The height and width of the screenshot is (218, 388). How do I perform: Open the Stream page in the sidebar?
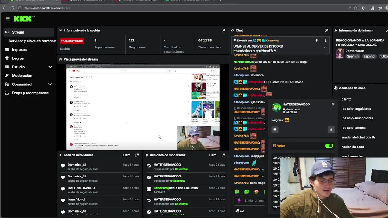pos(29,32)
